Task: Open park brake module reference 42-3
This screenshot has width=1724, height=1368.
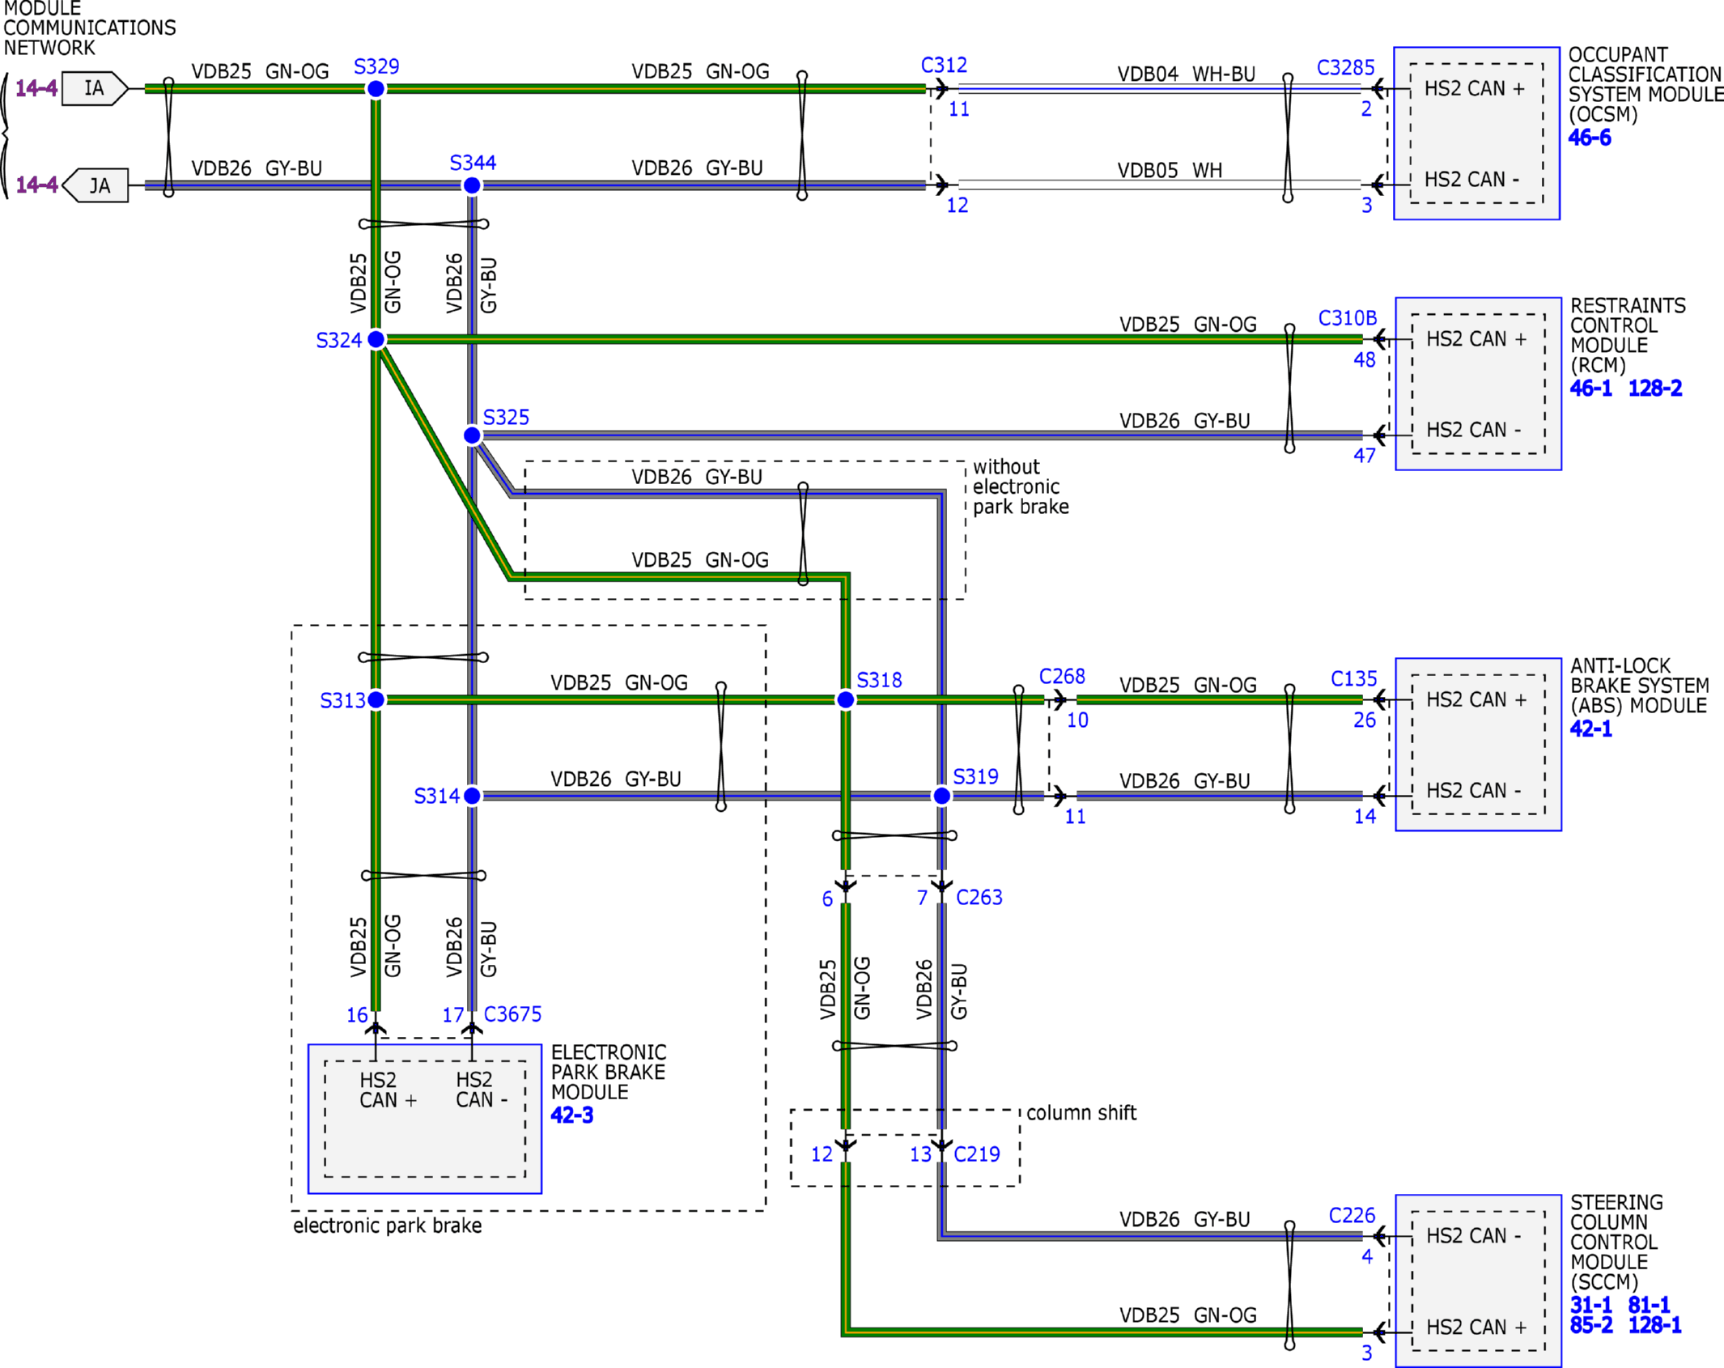Action: pos(571,1115)
